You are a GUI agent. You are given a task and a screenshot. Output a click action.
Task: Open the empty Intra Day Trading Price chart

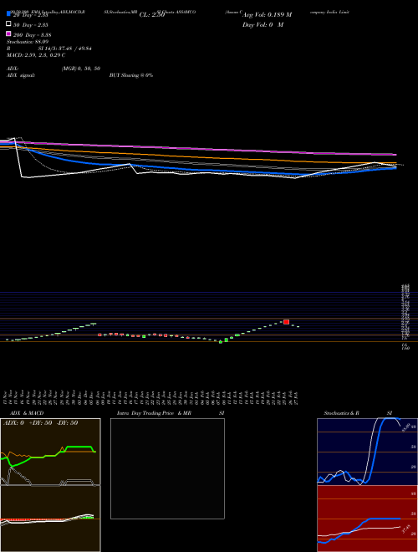click(167, 468)
